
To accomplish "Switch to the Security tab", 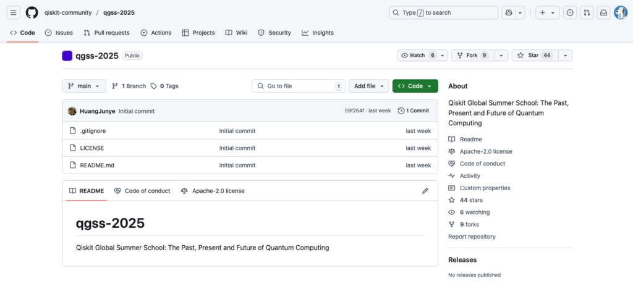I will (274, 33).
